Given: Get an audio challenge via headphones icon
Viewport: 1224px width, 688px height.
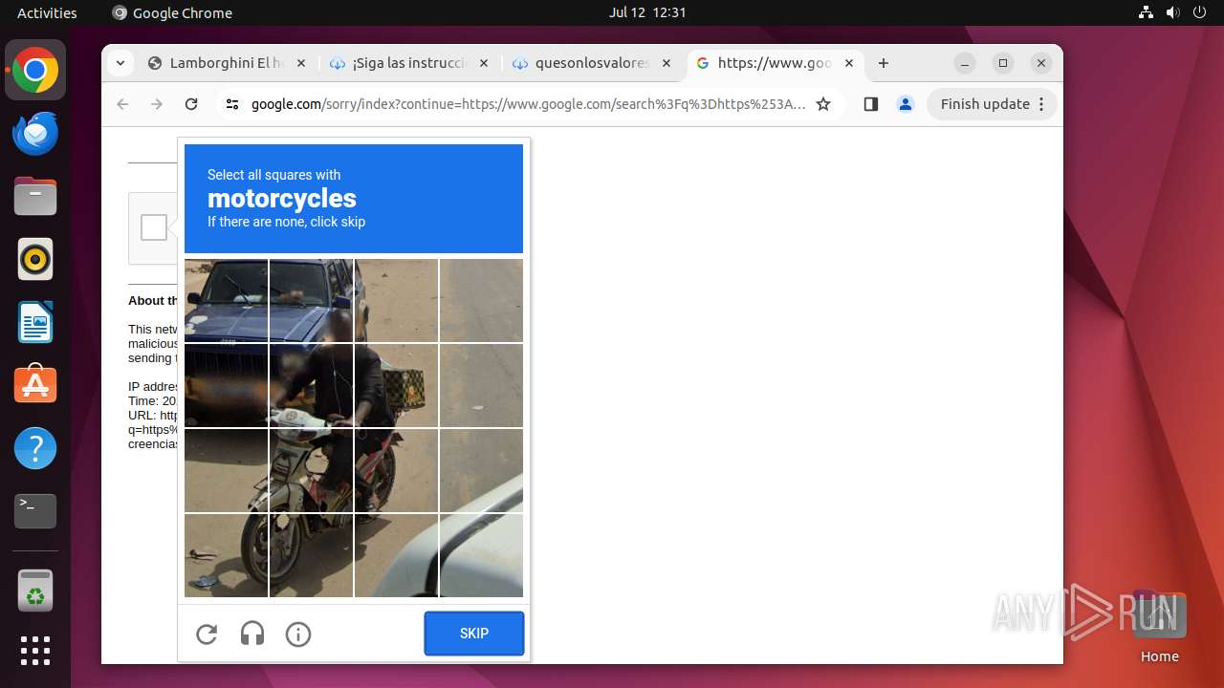Looking at the screenshot, I should pos(252,634).
